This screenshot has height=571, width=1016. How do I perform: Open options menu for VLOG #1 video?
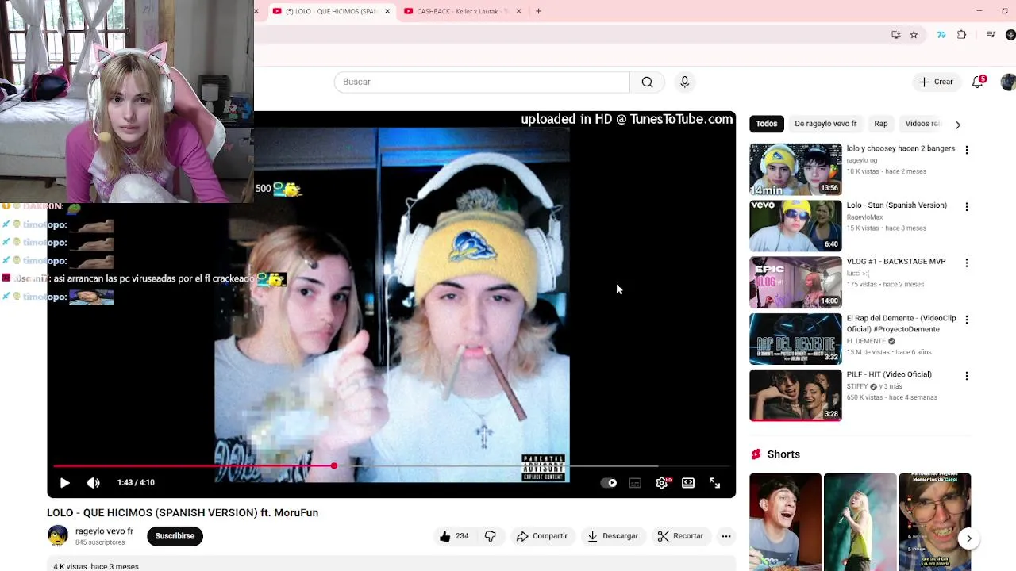pos(966,263)
